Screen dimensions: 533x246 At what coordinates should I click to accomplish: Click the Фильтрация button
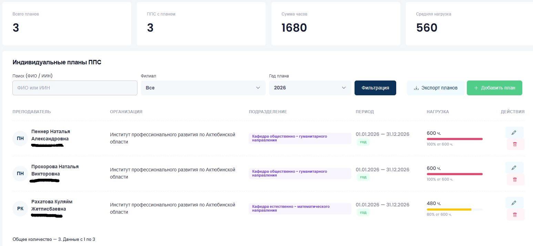tap(375, 88)
